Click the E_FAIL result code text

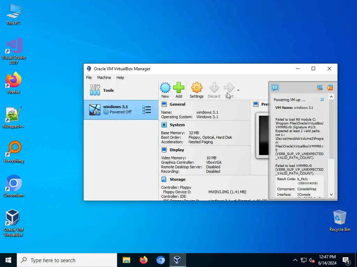[302, 179]
